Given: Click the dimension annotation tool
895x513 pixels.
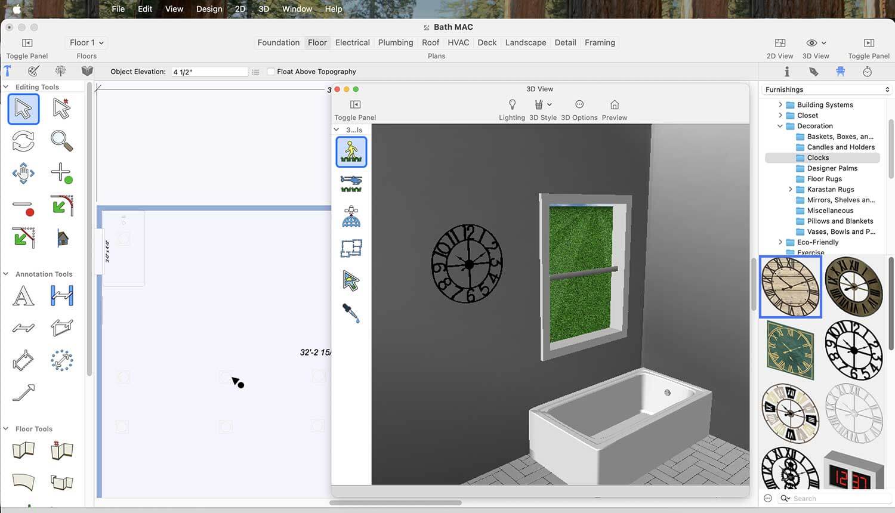Looking at the screenshot, I should [x=61, y=296].
